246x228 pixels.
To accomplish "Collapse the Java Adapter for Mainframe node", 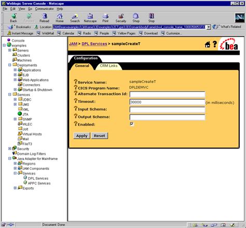I will [10, 158].
